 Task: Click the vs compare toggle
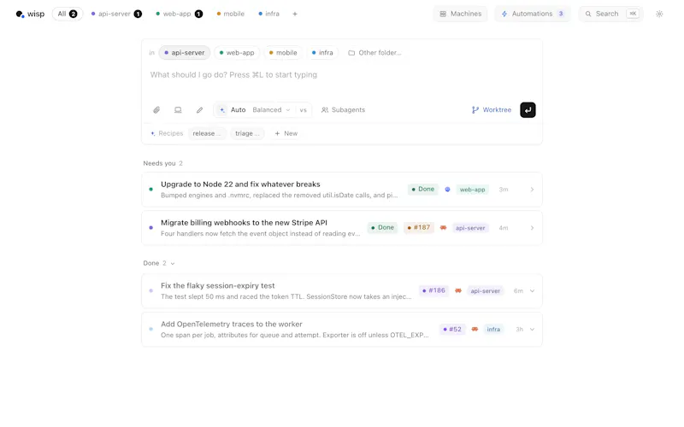[x=304, y=110]
